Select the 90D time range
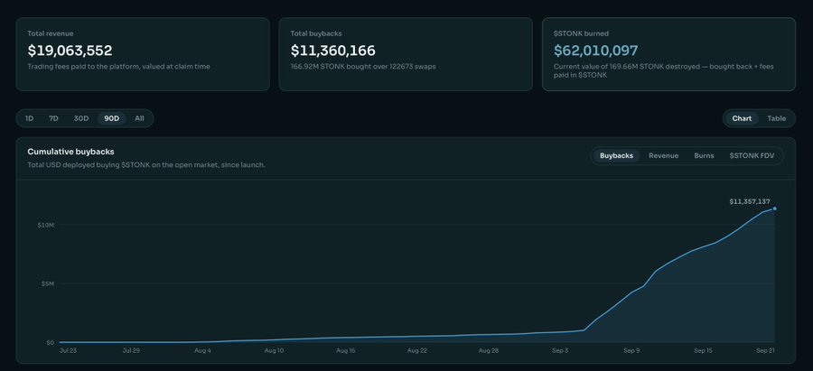The height and width of the screenshot is (371, 813). tap(111, 118)
